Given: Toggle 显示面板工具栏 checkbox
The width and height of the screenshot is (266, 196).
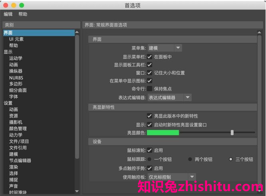Looking at the screenshot, I should (149, 64).
